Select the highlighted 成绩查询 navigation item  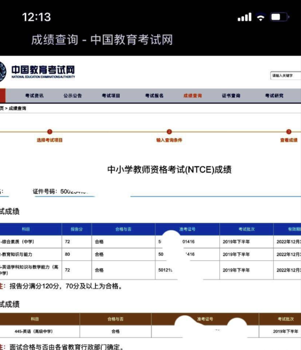pos(192,96)
